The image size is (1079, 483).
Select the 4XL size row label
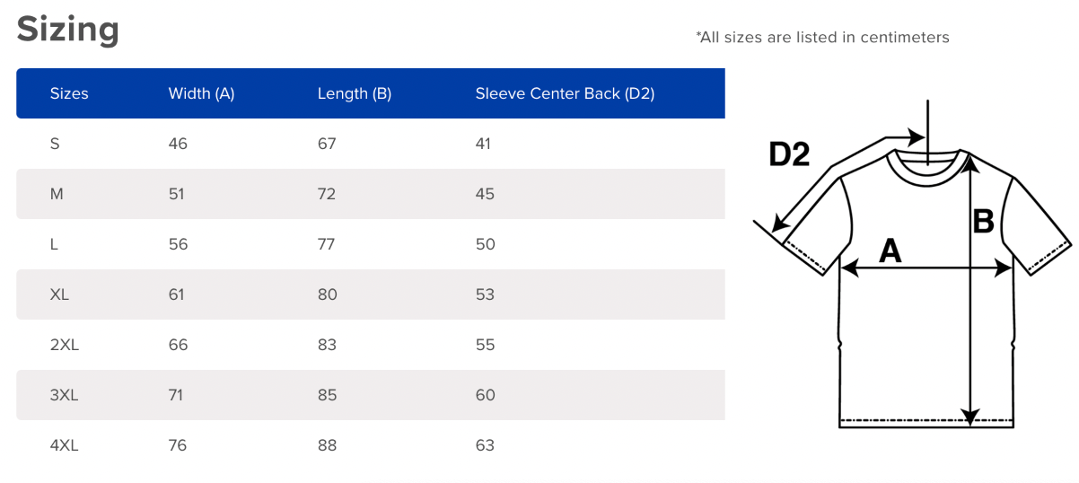(x=65, y=445)
